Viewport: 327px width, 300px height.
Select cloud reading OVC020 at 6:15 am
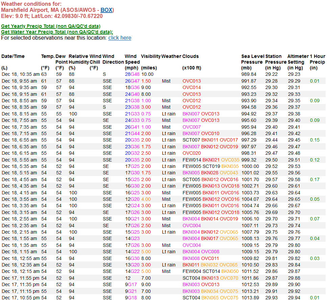click(x=192, y=153)
